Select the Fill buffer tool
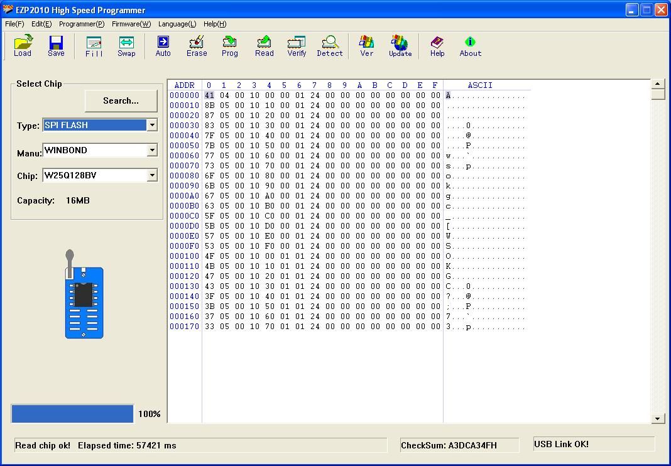Image resolution: width=671 pixels, height=466 pixels. pos(94,46)
